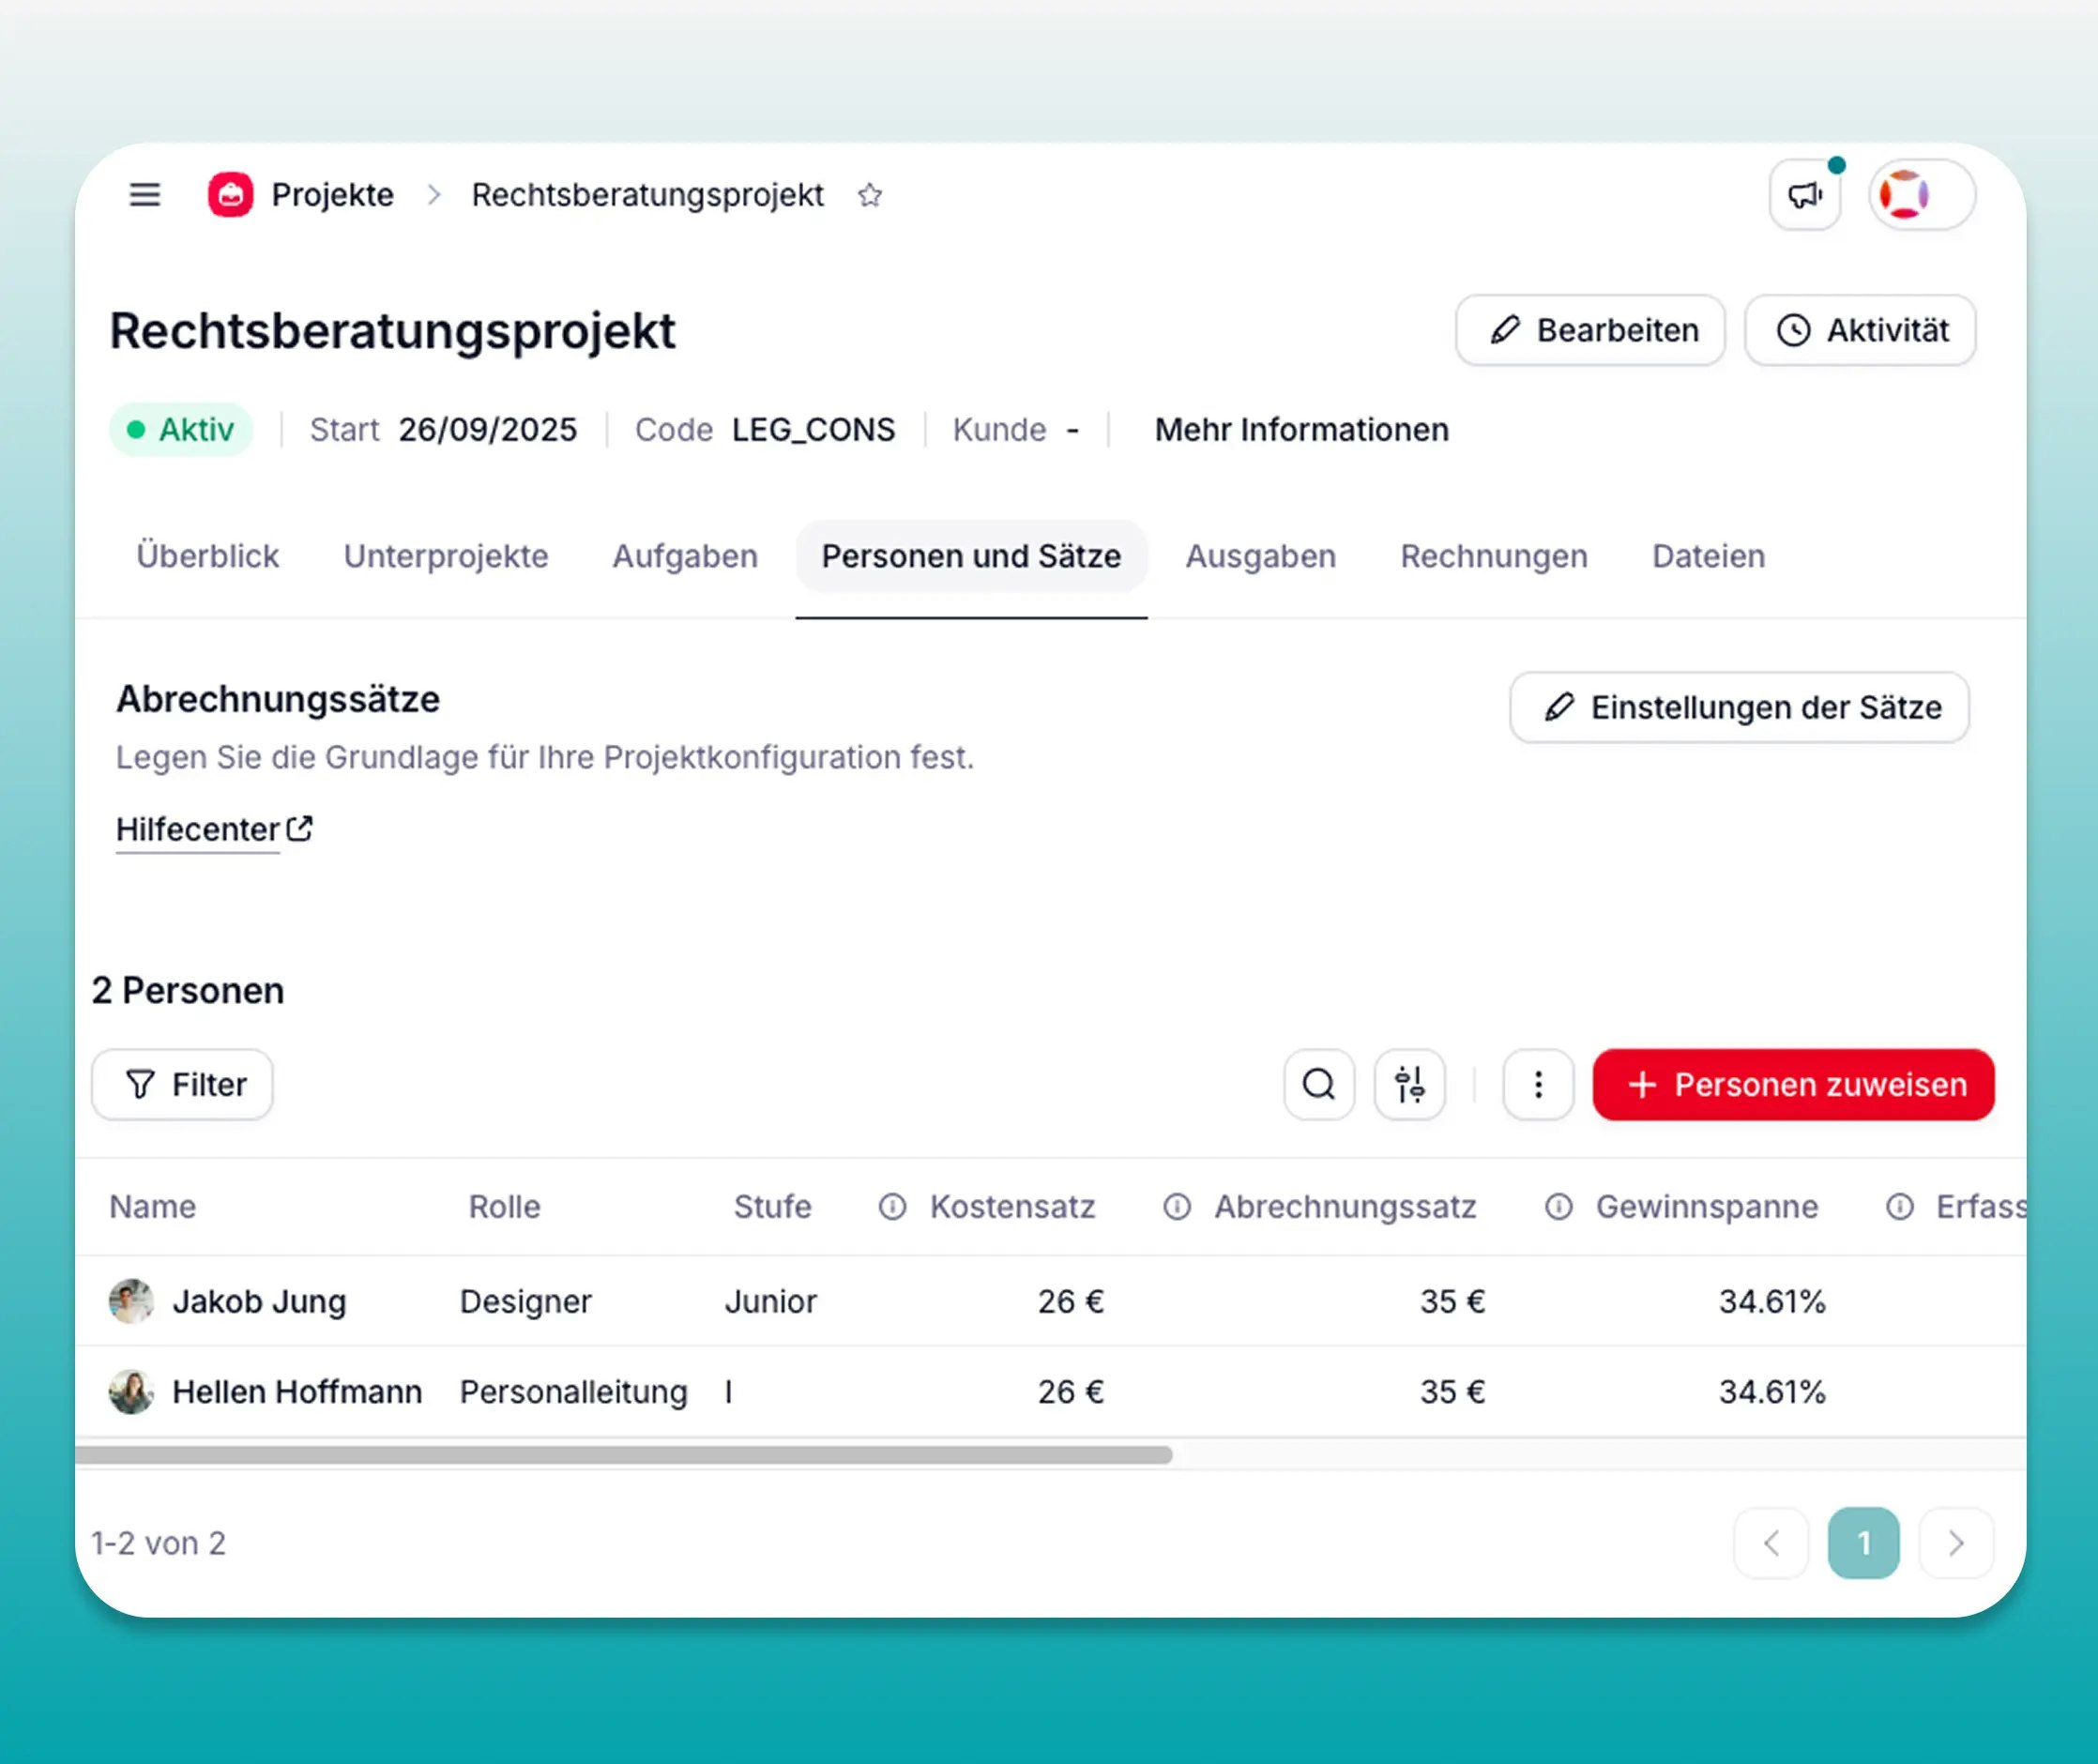Open the navigation hamburger menu
This screenshot has width=2098, height=1764.
click(x=144, y=194)
